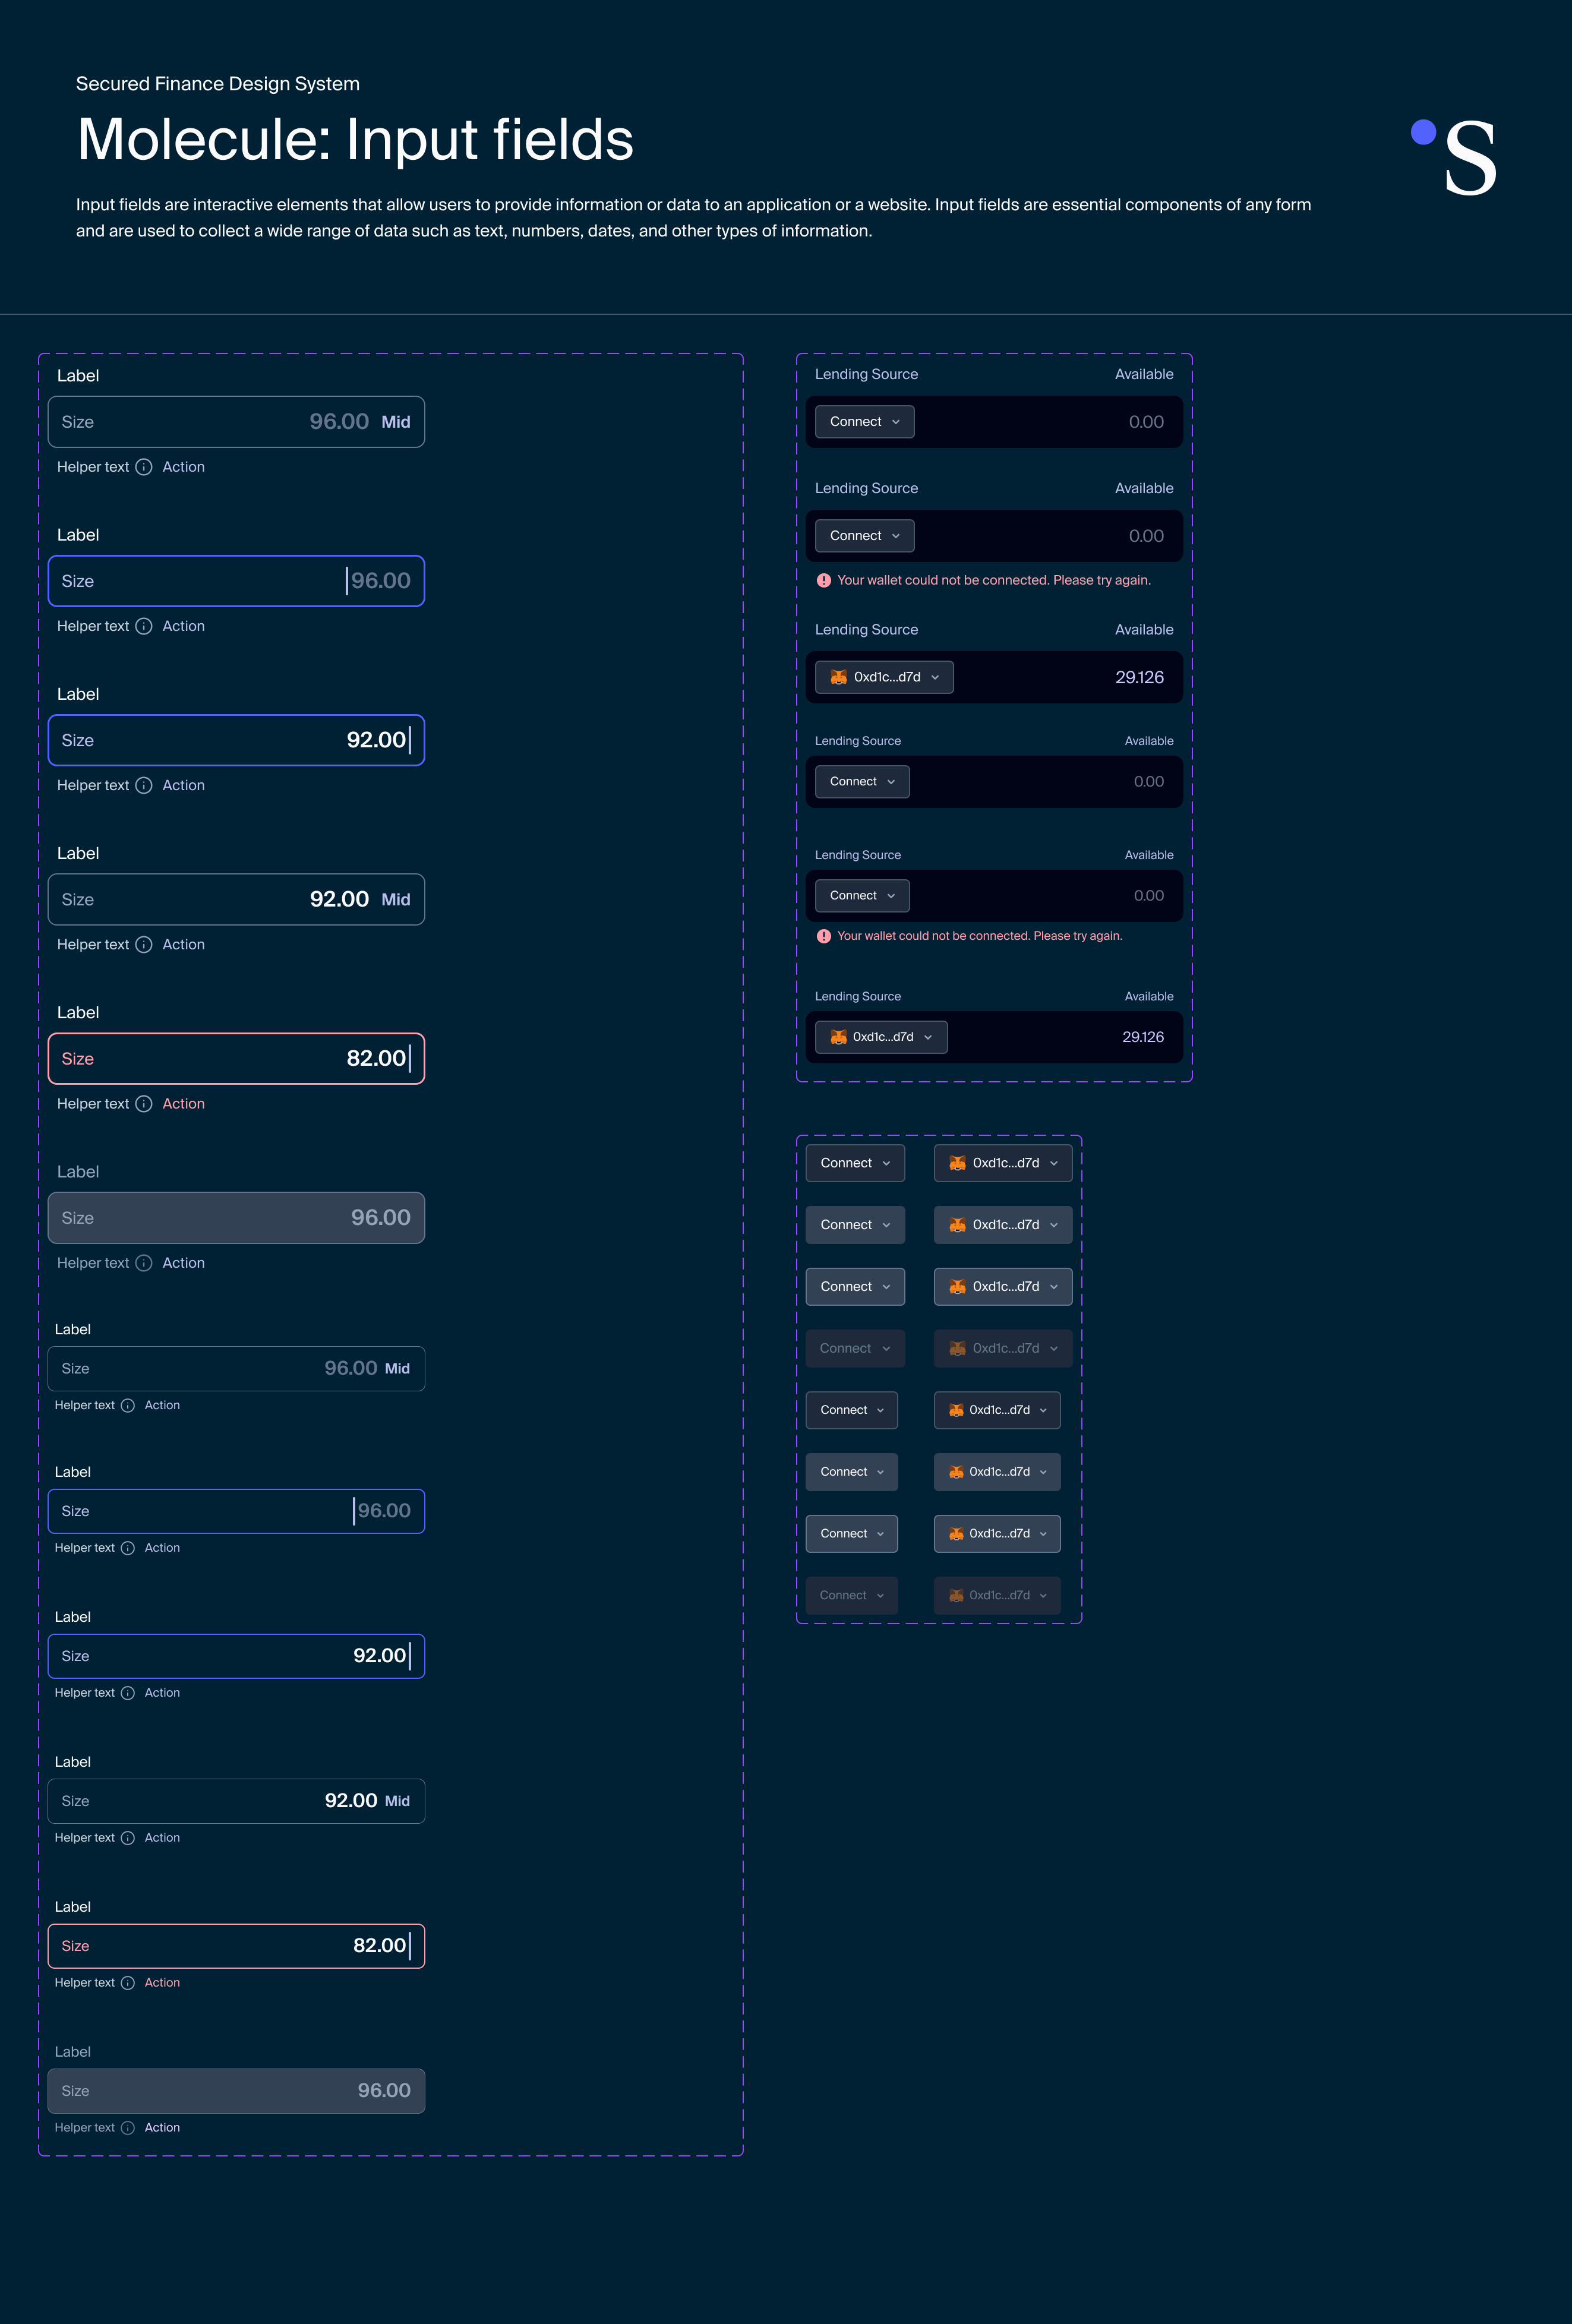Click info icon under large red-bordered 82.00 field

(144, 1104)
